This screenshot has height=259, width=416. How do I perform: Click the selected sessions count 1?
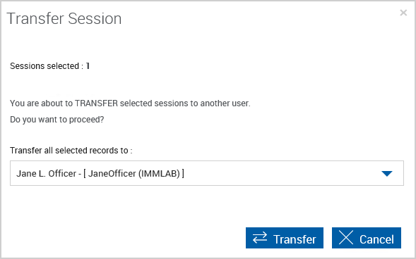click(x=88, y=66)
